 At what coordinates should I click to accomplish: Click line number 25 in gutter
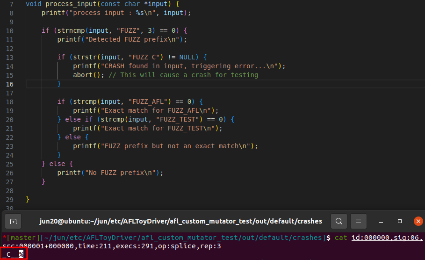tap(9, 164)
